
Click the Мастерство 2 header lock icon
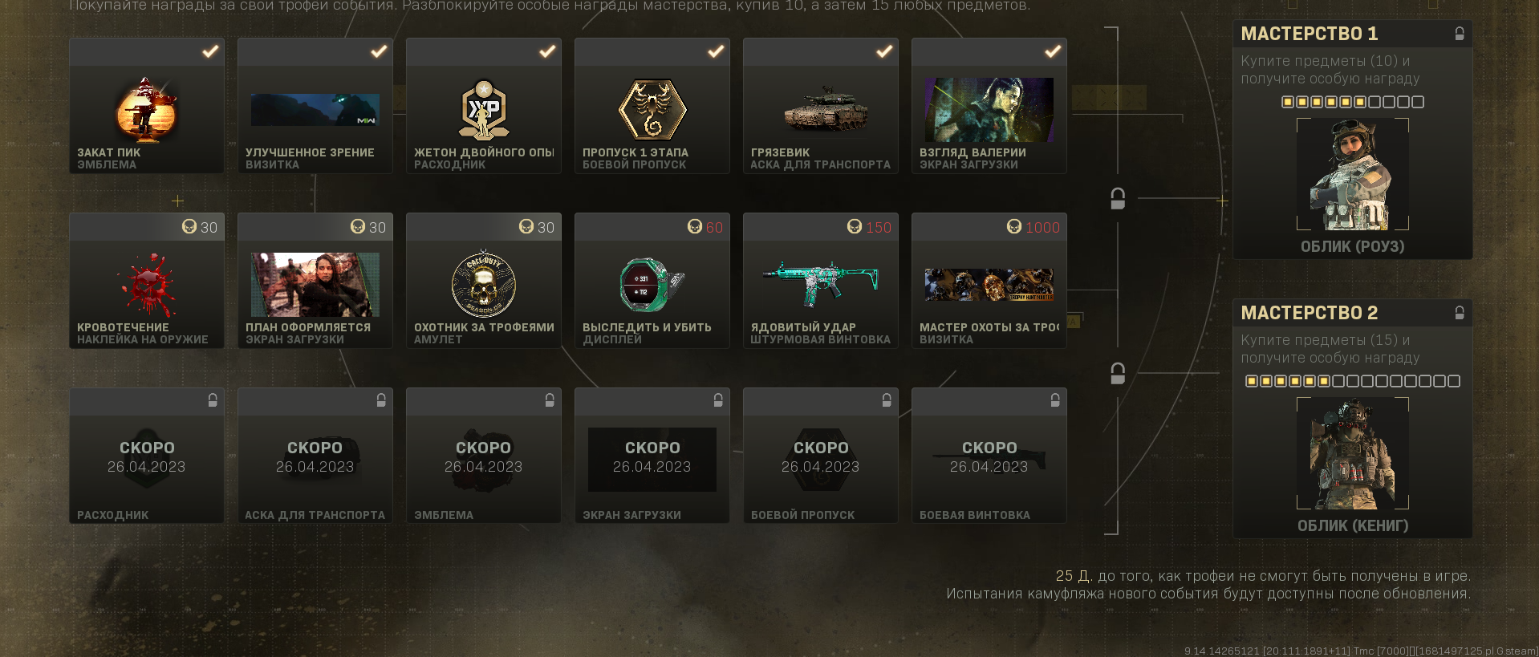click(x=1460, y=313)
